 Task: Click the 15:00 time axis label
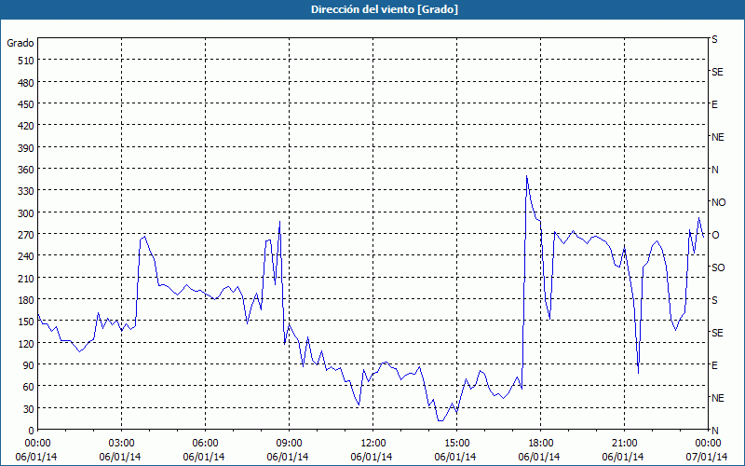tap(456, 444)
